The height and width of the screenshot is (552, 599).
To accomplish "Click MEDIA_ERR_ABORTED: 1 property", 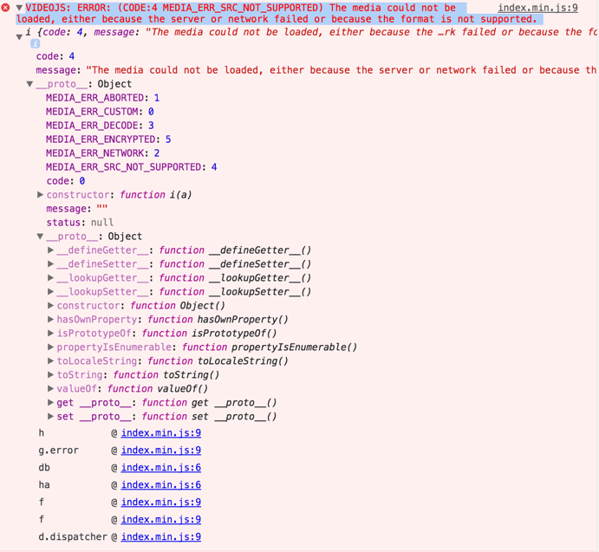I will tap(103, 98).
